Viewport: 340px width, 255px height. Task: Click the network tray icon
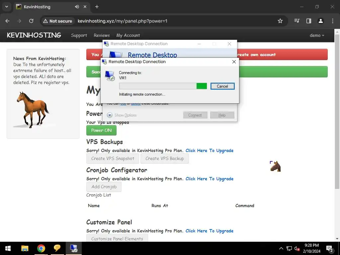point(289,248)
